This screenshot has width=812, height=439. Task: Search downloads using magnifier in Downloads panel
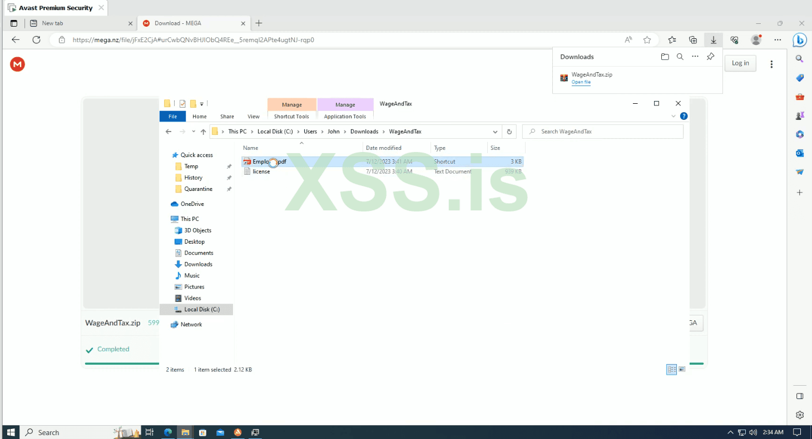click(x=680, y=57)
